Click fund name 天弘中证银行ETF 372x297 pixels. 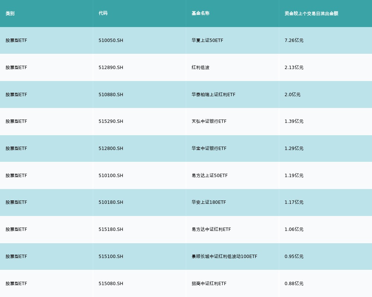coord(209,121)
